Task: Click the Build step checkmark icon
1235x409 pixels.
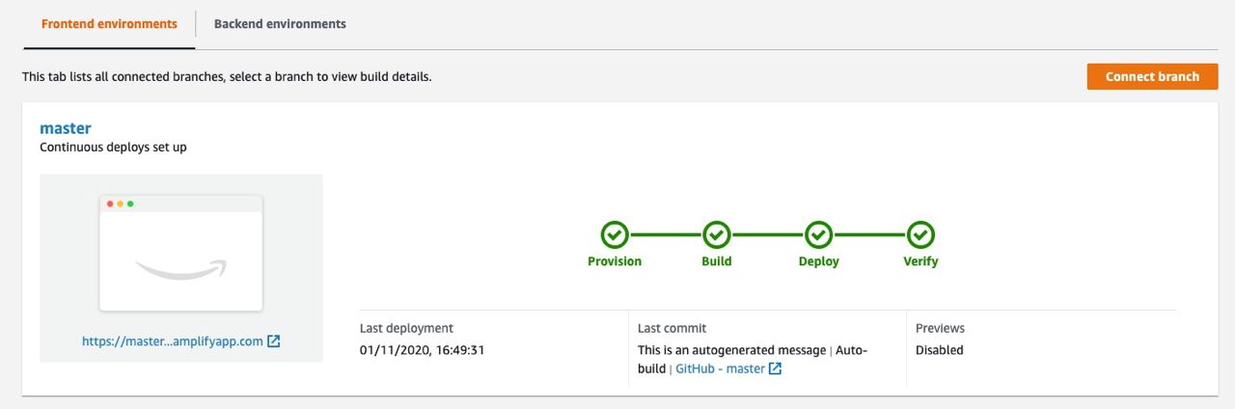Action: click(716, 234)
